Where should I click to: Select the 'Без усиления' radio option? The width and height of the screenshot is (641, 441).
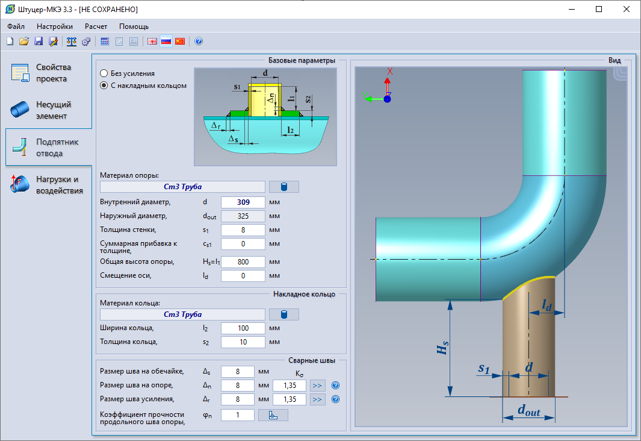(x=104, y=73)
